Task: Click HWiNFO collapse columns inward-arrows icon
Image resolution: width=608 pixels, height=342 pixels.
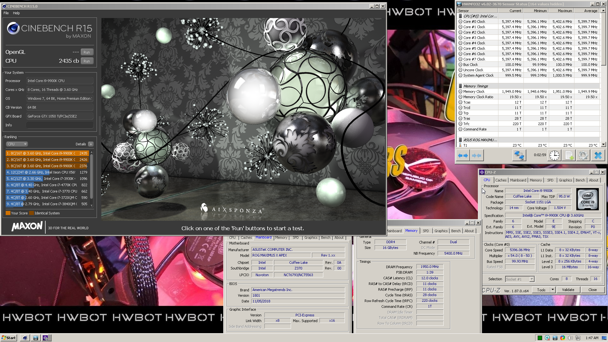Action: coord(477,155)
